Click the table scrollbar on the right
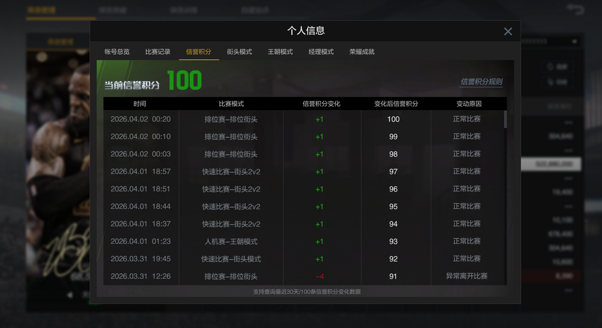Viewport: 602px width, 328px height. click(506, 120)
